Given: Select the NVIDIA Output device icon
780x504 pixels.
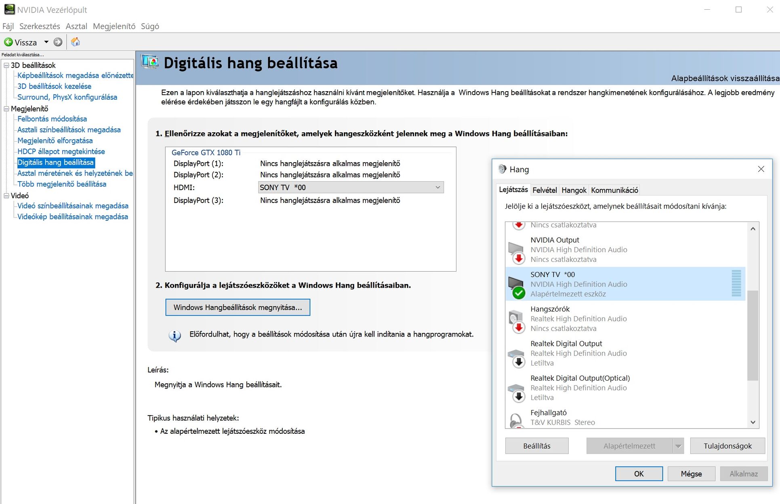Looking at the screenshot, I should point(516,250).
